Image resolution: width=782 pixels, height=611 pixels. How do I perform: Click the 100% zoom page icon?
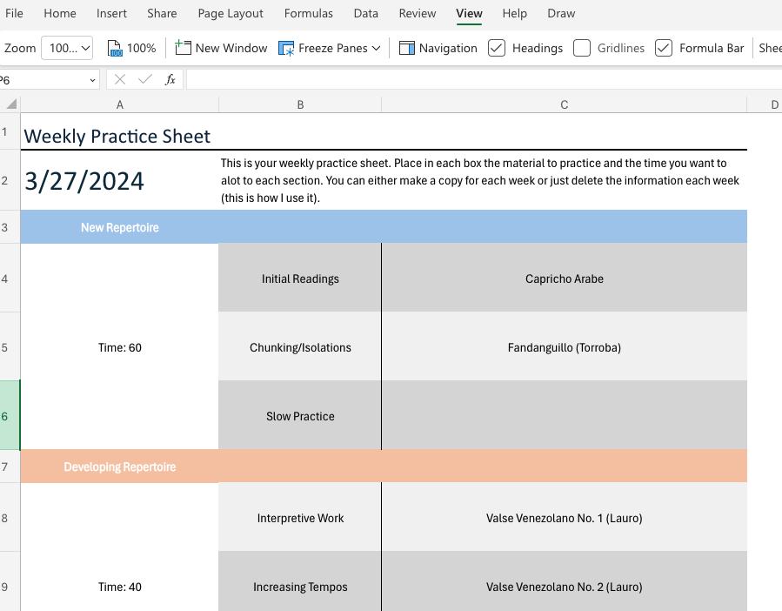point(115,49)
